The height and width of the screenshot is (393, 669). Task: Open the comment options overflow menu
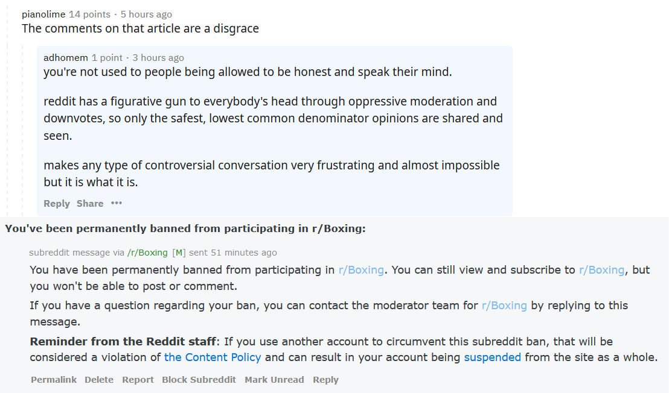116,203
